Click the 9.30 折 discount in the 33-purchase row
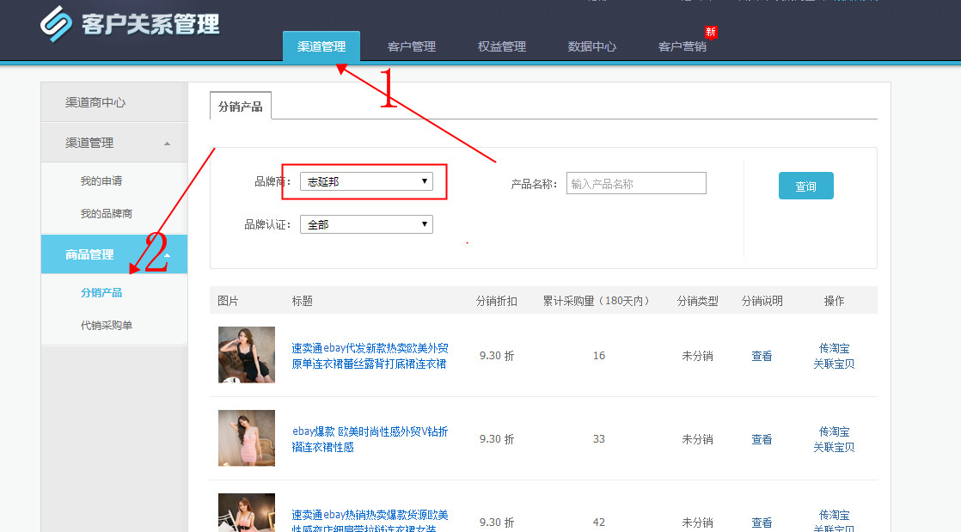 (x=497, y=439)
